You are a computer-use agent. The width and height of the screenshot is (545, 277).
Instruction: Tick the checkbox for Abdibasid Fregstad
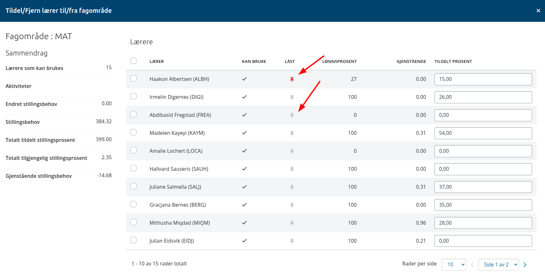[x=133, y=114]
